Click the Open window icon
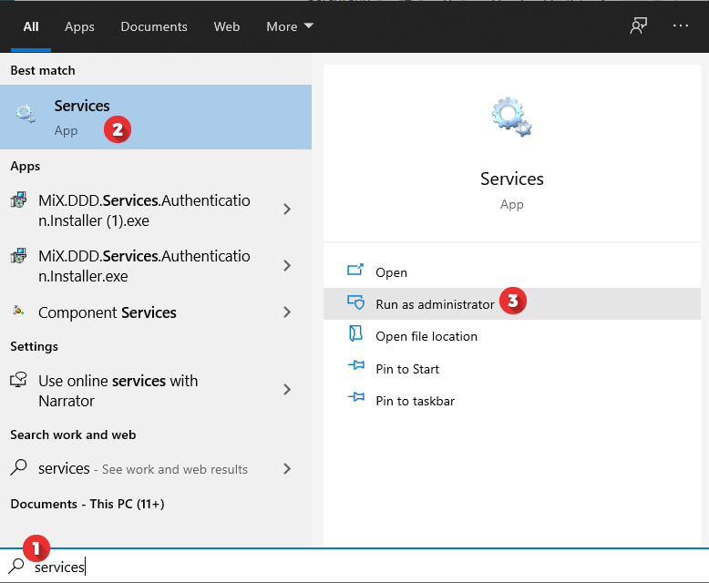This screenshot has height=583, width=709. (x=355, y=270)
